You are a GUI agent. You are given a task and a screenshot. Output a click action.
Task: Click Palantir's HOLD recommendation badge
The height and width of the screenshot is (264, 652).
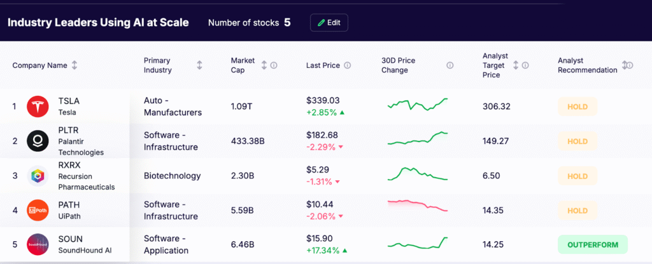(x=578, y=142)
